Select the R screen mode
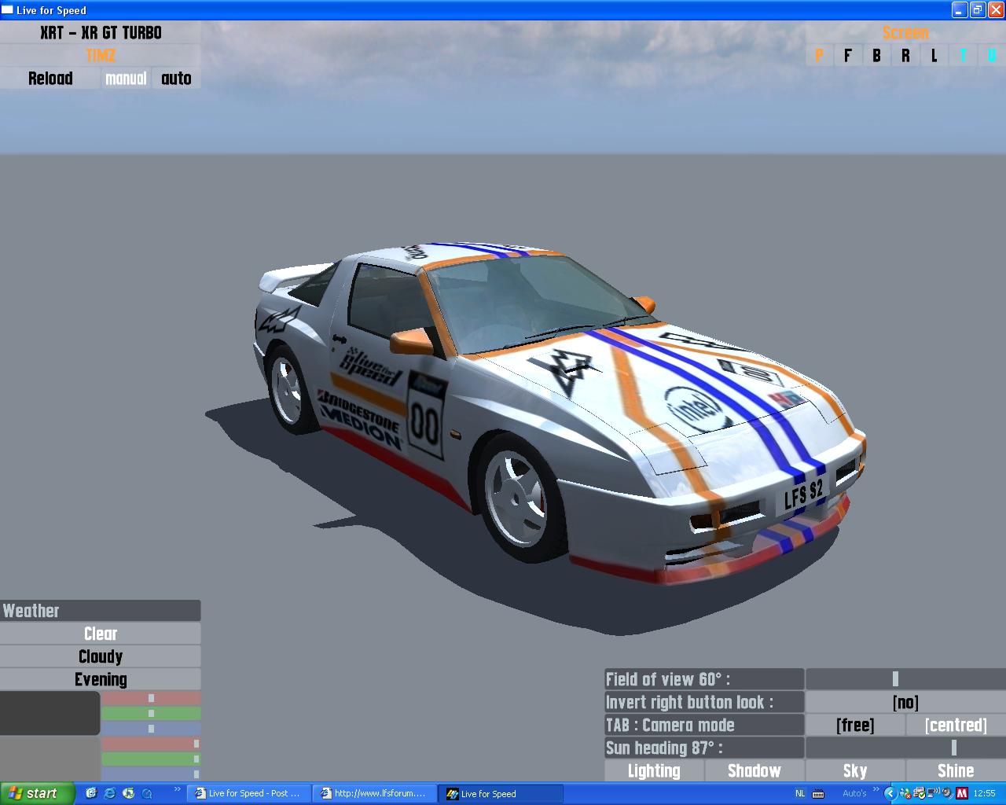The width and height of the screenshot is (1006, 805). pos(905,56)
